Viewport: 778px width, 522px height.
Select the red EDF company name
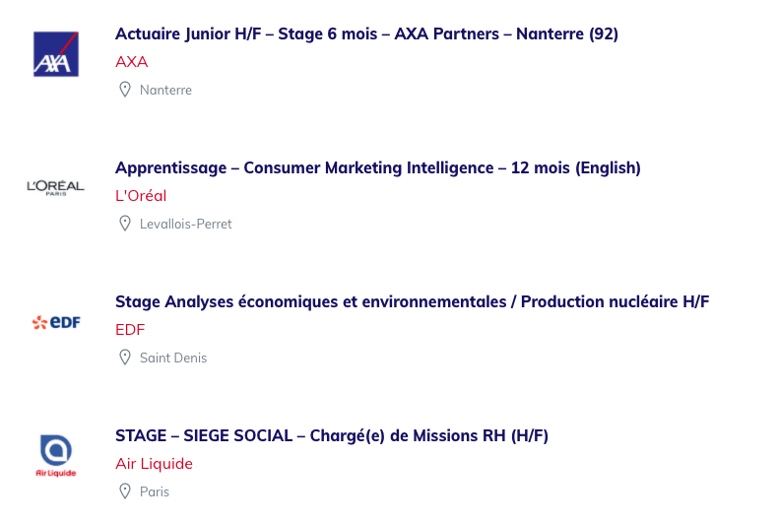(130, 330)
